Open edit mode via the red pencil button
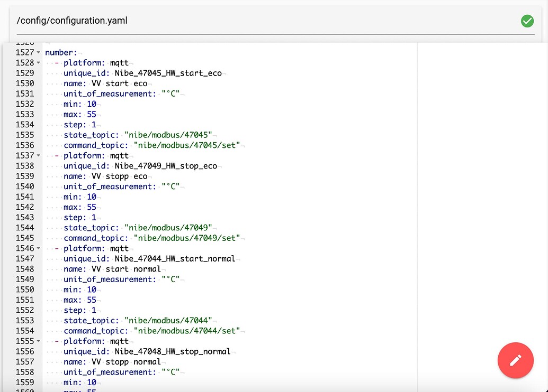Image resolution: width=548 pixels, height=392 pixels. coord(515,360)
